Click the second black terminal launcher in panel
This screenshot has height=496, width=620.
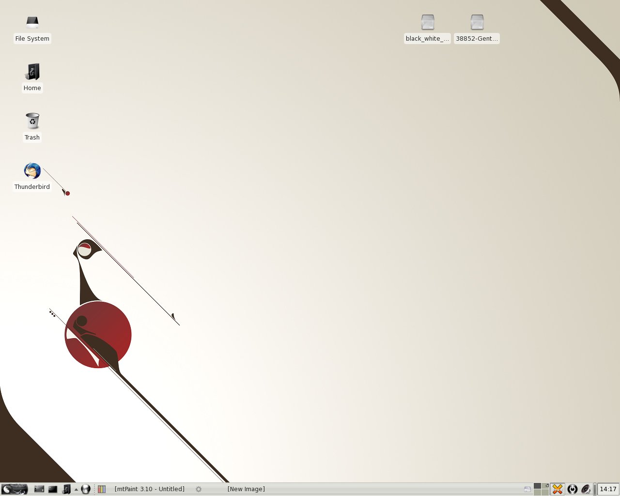click(x=53, y=489)
